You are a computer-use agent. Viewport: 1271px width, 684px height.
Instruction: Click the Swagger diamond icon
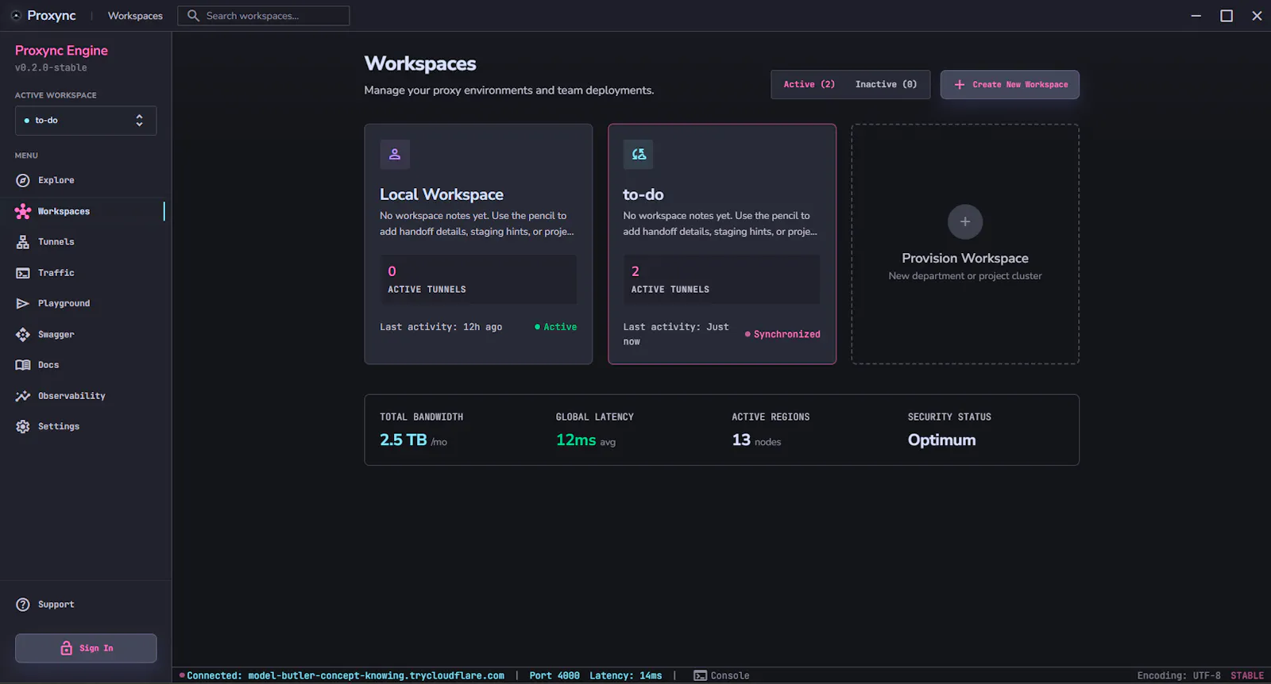click(23, 334)
